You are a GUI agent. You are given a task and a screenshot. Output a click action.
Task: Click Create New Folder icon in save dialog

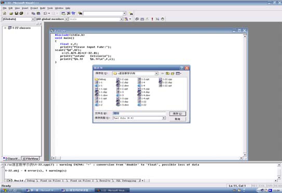click(x=173, y=73)
